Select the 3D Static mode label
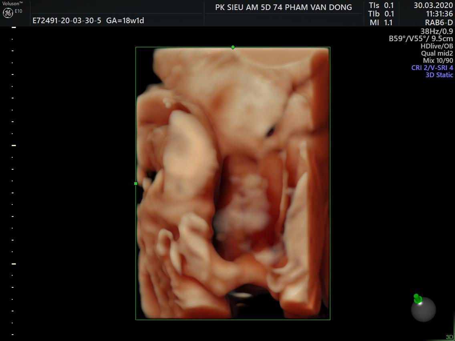The image size is (455, 341). pyautogui.click(x=439, y=75)
